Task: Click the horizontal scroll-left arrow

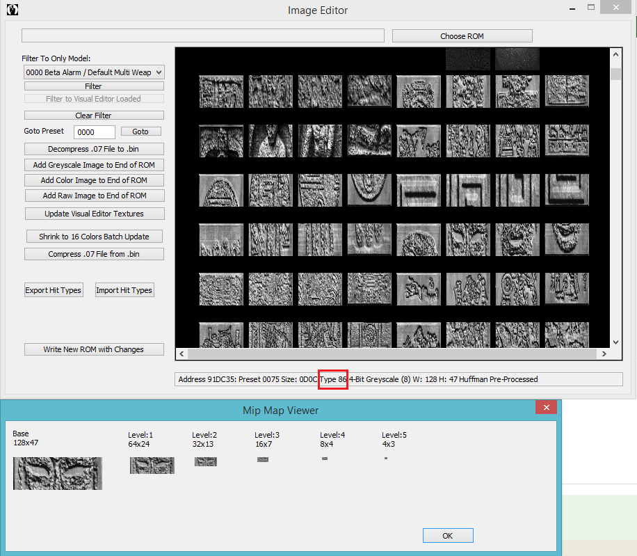Action: click(182, 354)
